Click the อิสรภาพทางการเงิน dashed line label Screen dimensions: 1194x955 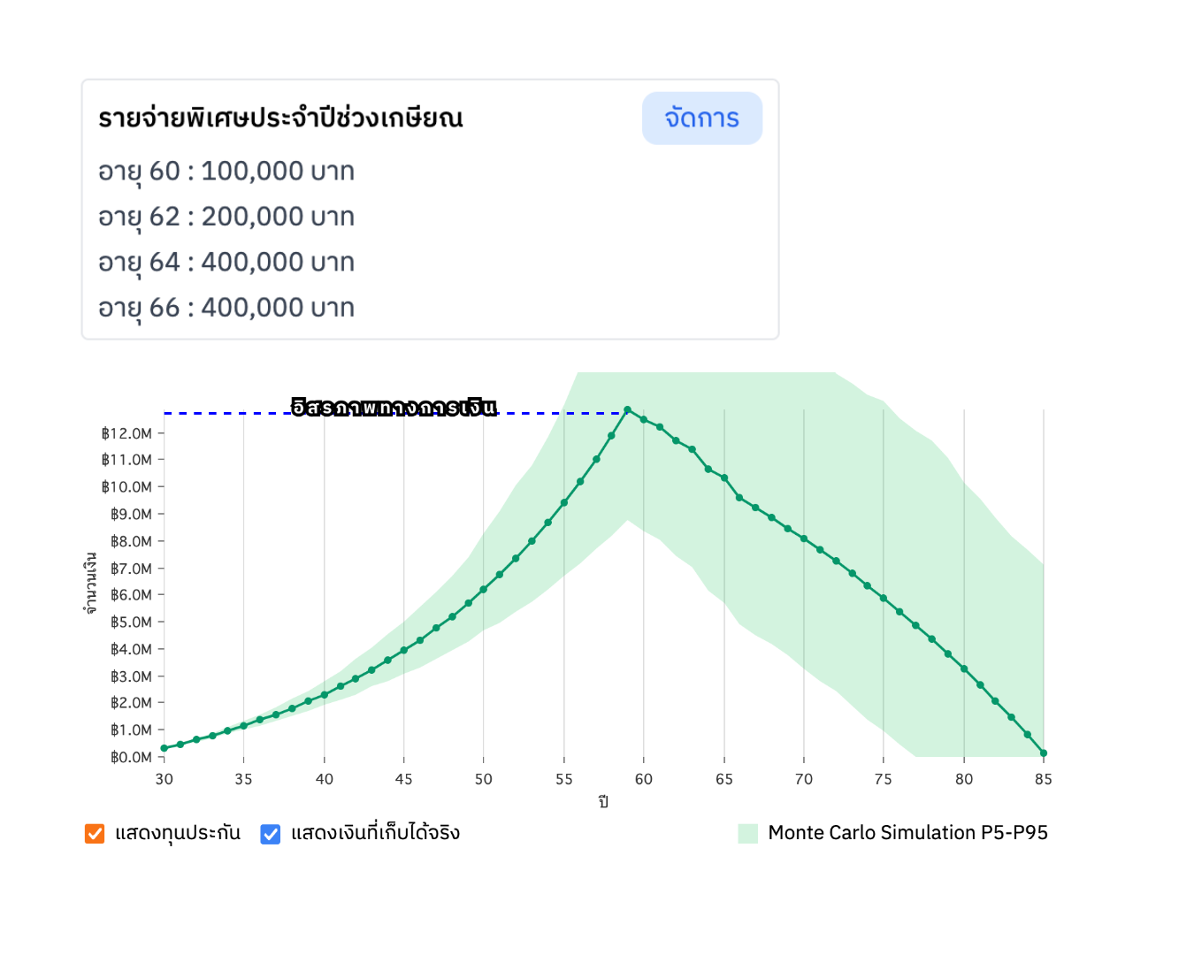pos(394,408)
